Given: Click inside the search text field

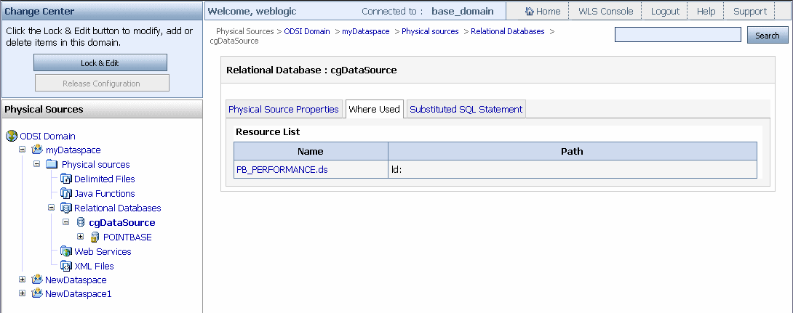Looking at the screenshot, I should pyautogui.click(x=678, y=35).
